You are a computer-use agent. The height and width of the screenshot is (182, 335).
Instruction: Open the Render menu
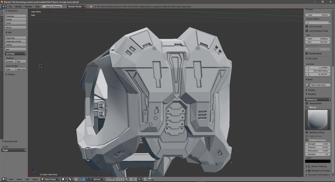pos(18,7)
